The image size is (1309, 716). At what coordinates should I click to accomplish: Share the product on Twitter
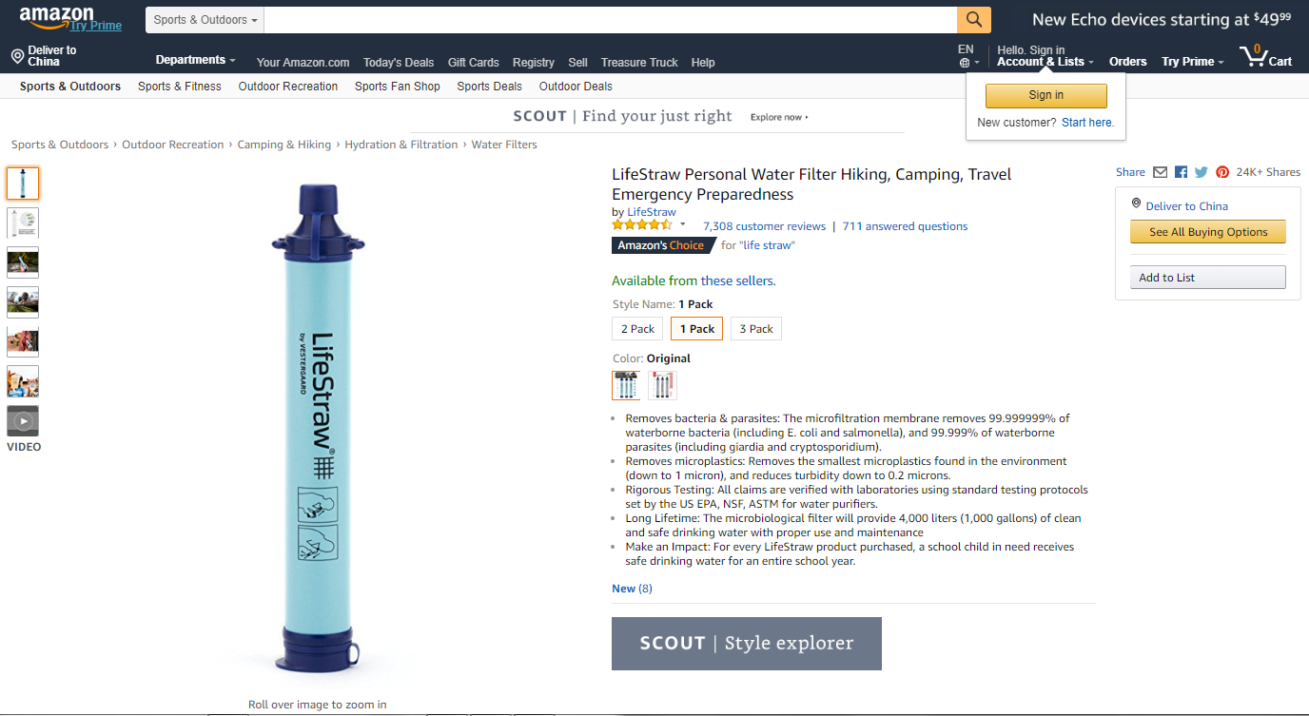coord(1202,172)
